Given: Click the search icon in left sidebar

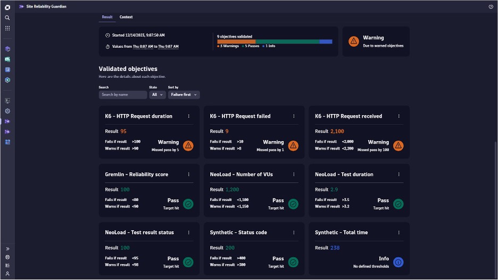Looking at the screenshot, I should tap(7, 17).
